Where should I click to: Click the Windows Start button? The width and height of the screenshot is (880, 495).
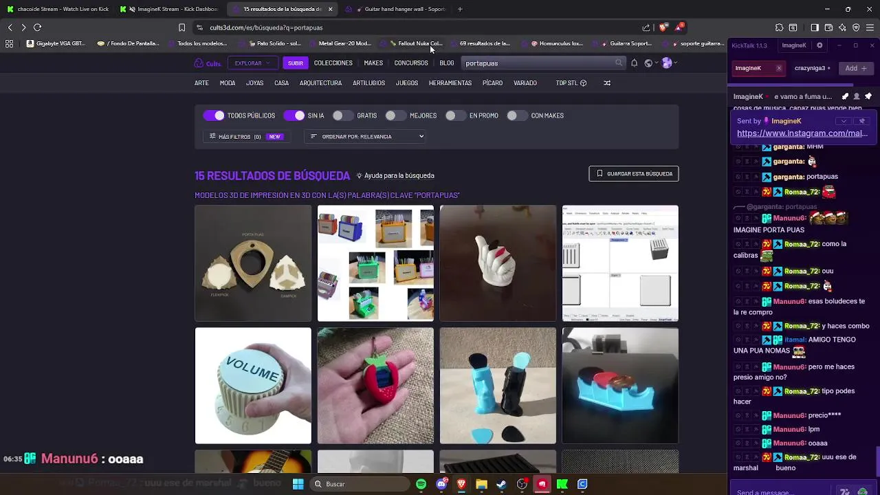[x=298, y=484]
